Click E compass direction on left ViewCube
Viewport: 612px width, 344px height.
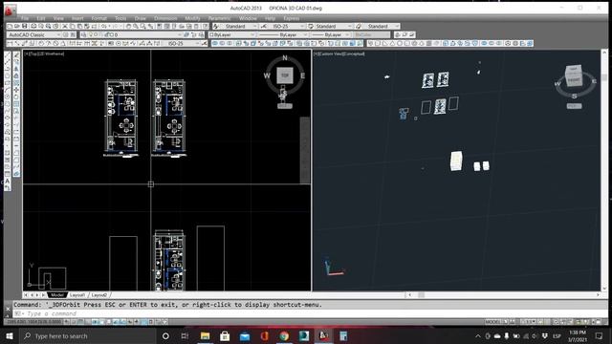tap(302, 75)
